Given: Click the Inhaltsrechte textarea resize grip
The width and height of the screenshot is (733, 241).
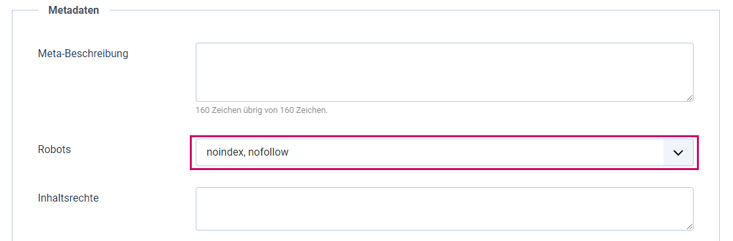Looking at the screenshot, I should click(690, 227).
